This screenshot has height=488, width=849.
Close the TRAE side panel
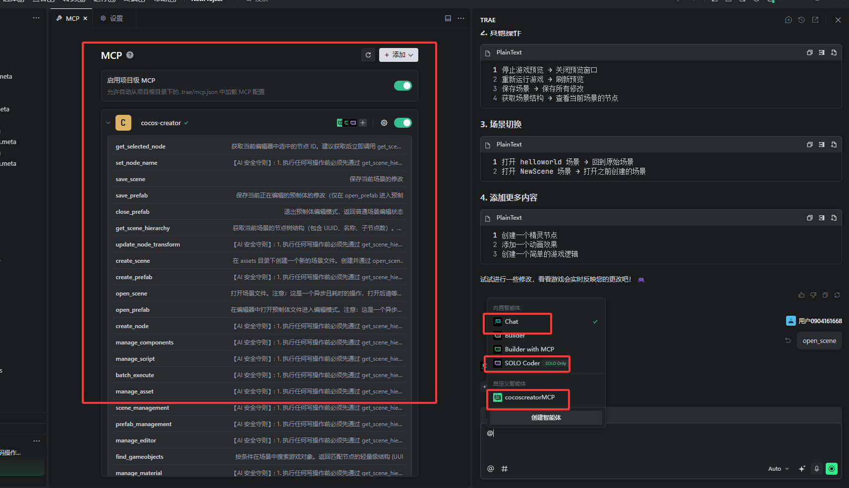838,20
